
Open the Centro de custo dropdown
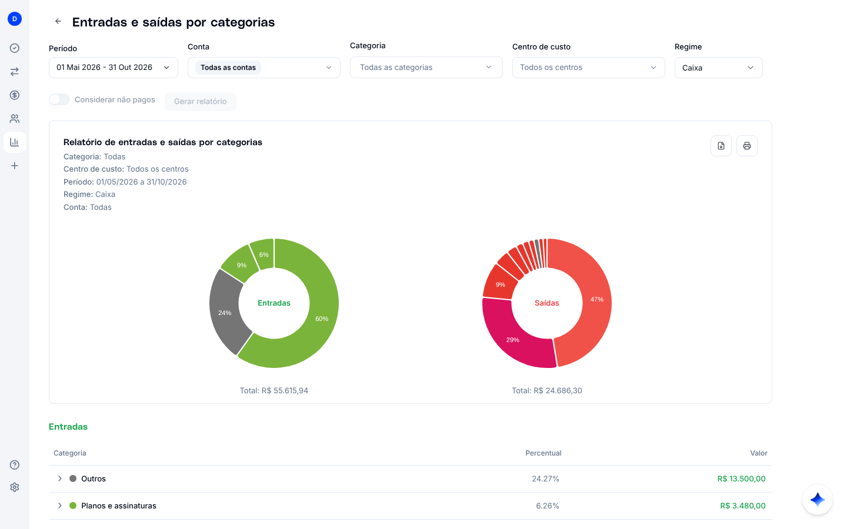(589, 68)
